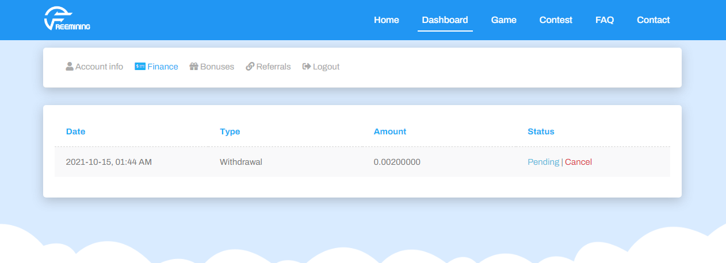Switch to the Bonuses section

(217, 67)
